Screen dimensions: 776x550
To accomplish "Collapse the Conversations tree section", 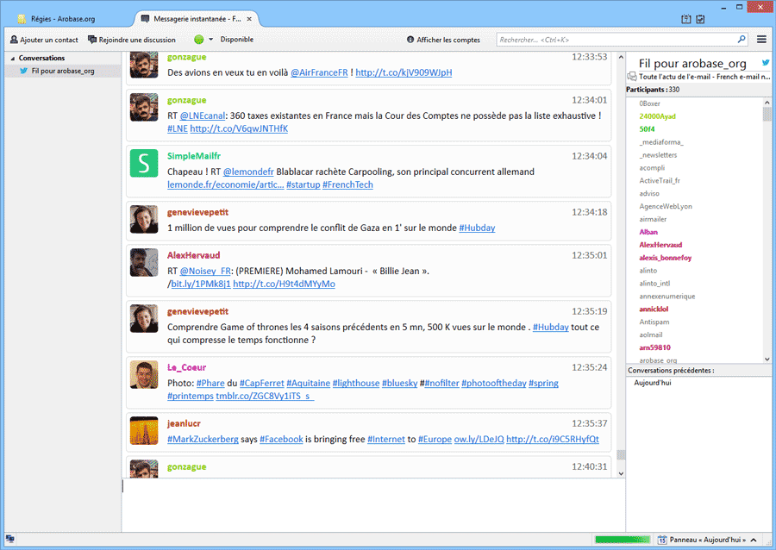I will pyautogui.click(x=13, y=59).
